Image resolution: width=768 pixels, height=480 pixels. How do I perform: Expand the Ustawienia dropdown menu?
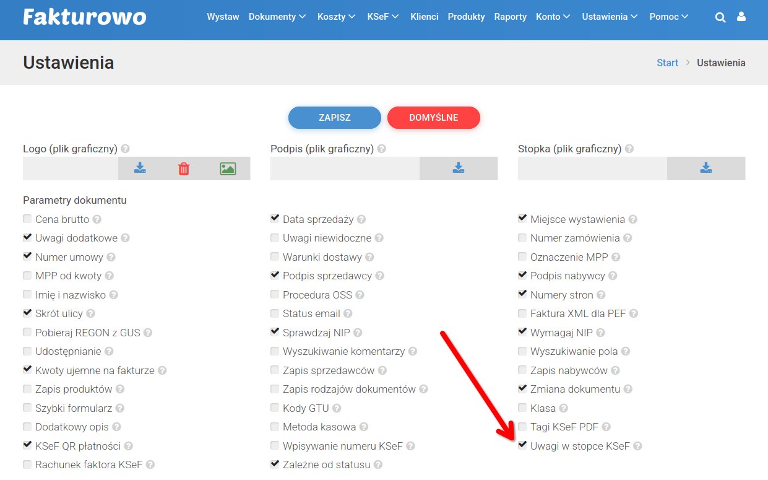click(610, 17)
